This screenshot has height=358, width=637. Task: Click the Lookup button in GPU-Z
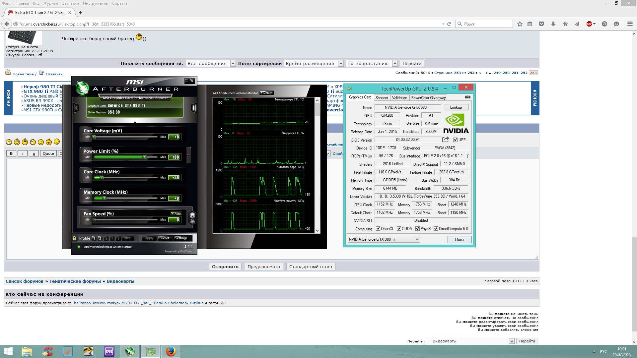pos(456,107)
